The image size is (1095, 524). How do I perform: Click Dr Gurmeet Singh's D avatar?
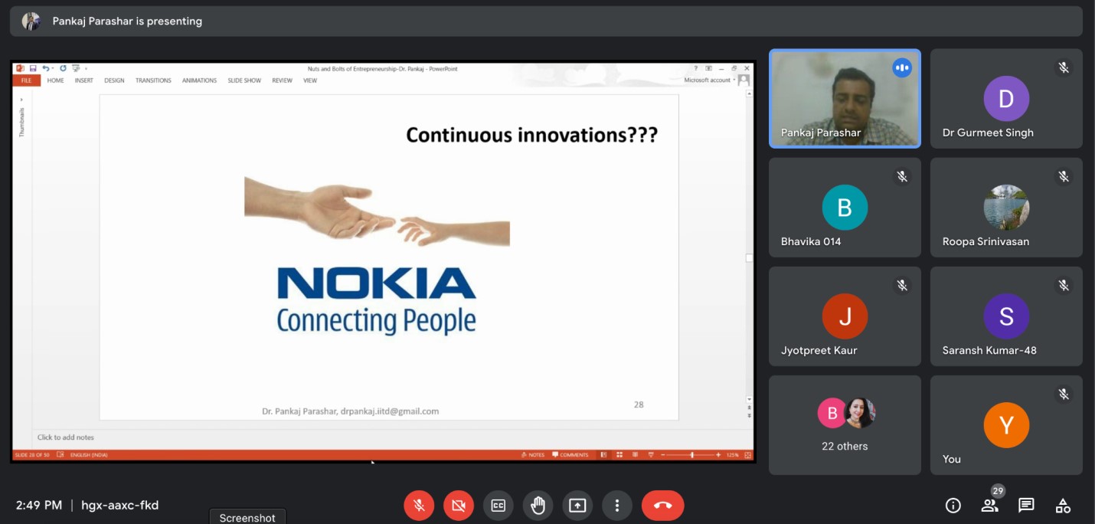[x=1006, y=99]
